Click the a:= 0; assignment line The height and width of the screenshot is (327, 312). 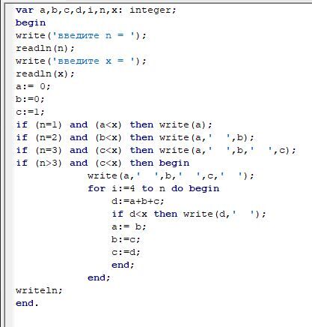pyautogui.click(x=33, y=86)
